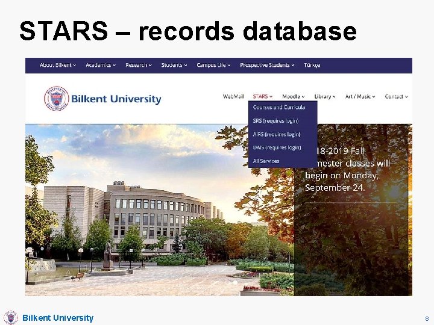Choose SRS (requires login) option
The image size is (434, 325).
coord(275,121)
